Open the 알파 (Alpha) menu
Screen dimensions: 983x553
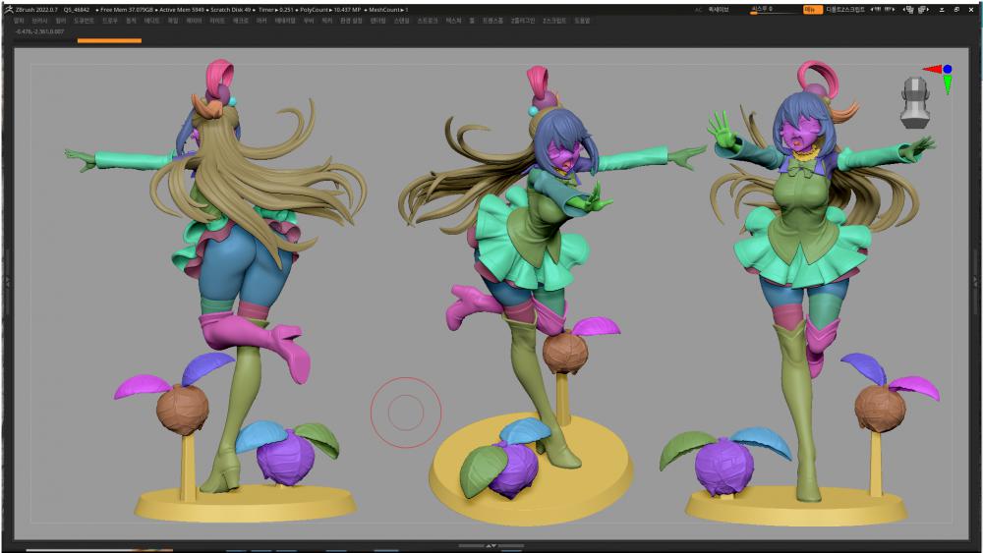(x=18, y=21)
